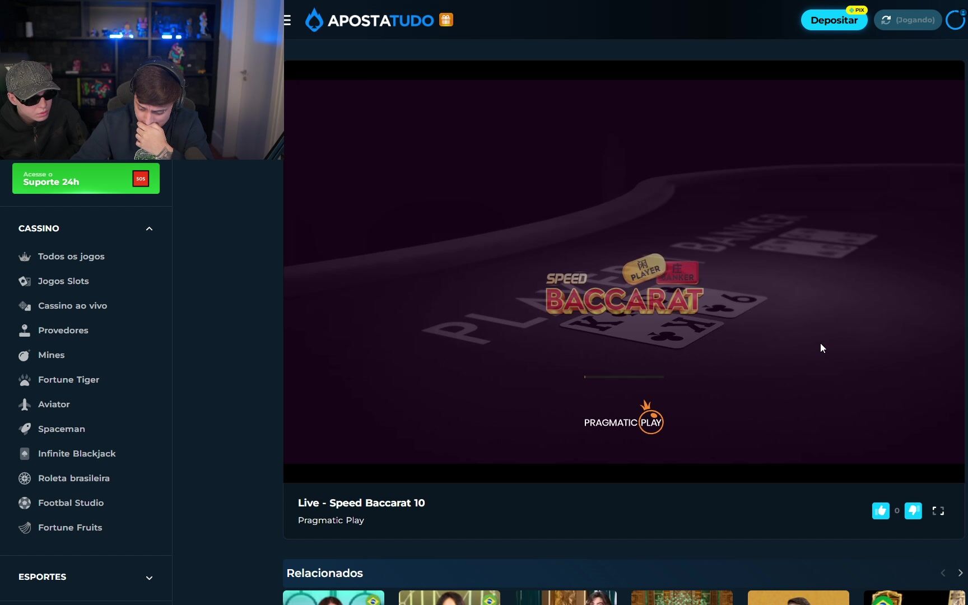Open Provedores
The image size is (968, 605).
click(x=63, y=331)
